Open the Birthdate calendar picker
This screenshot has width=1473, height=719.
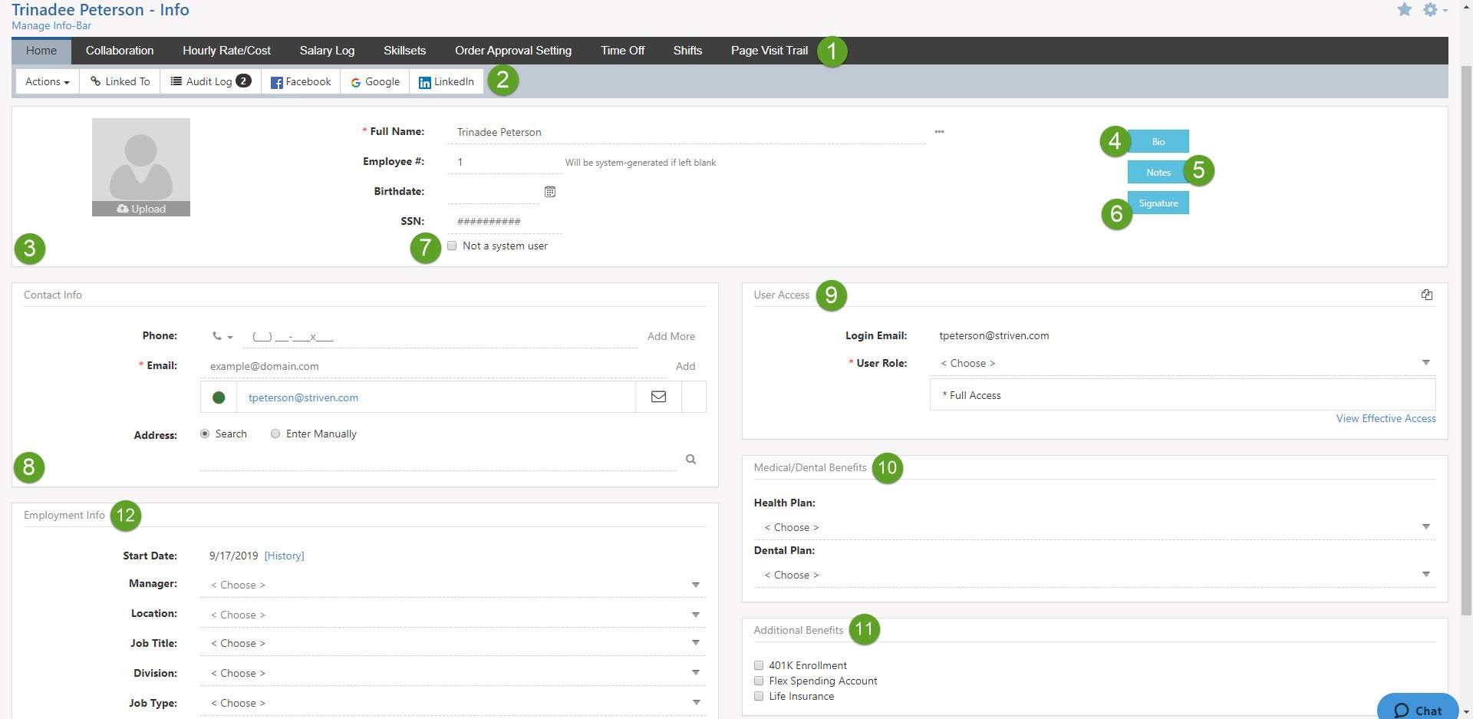pyautogui.click(x=549, y=191)
